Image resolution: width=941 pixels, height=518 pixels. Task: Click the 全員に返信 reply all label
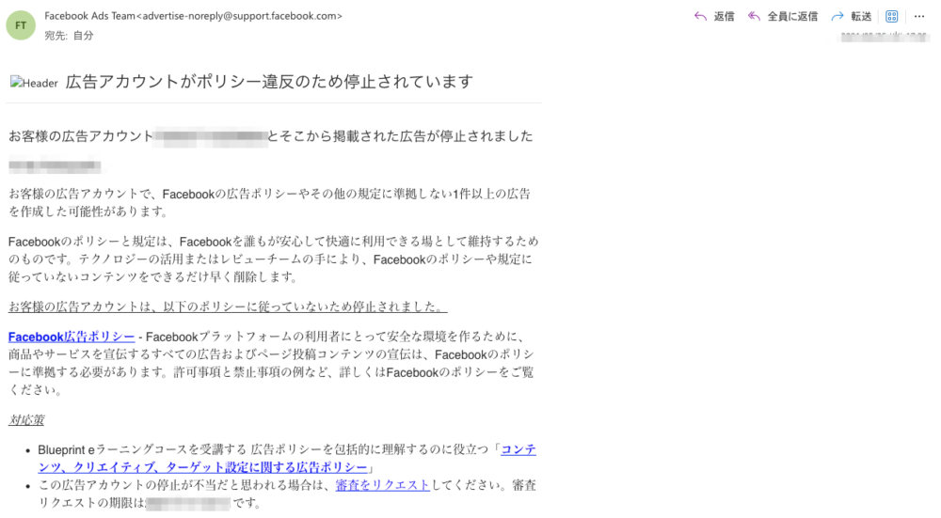[x=792, y=17]
